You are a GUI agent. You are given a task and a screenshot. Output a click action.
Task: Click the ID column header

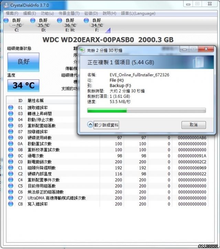tap(20, 101)
